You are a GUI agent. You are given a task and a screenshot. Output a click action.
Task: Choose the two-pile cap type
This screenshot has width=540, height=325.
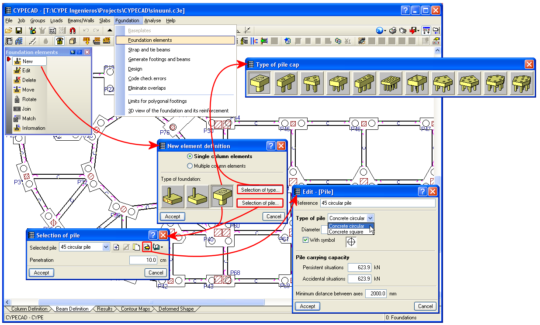click(286, 83)
